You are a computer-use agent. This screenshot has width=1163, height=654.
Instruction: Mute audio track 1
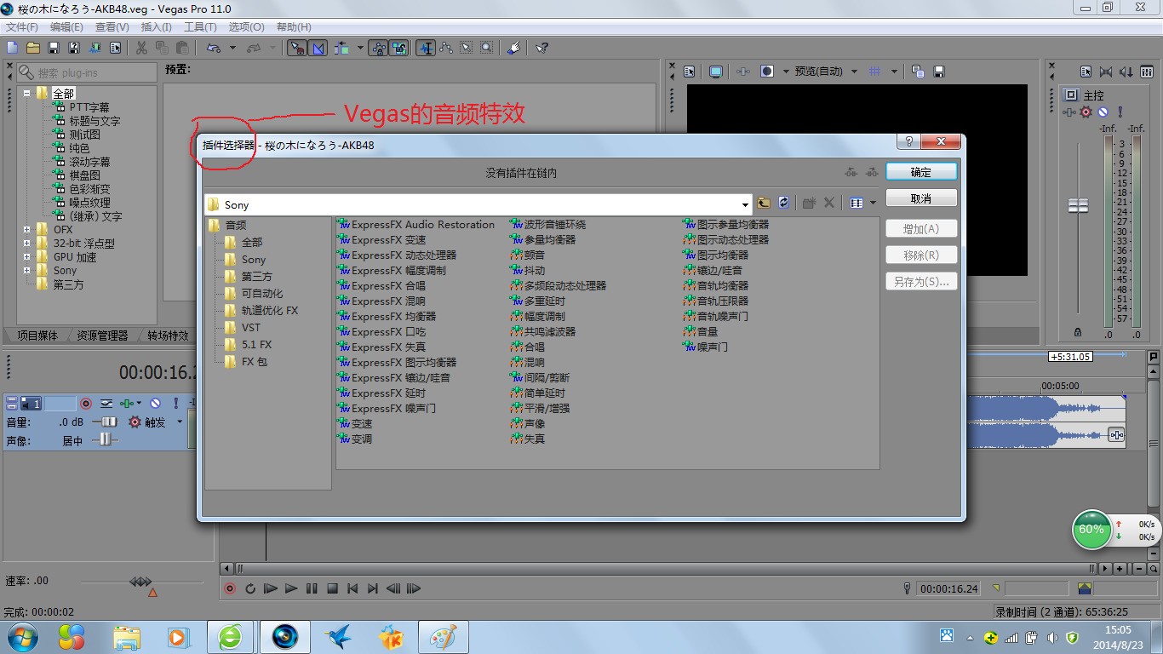pyautogui.click(x=155, y=404)
